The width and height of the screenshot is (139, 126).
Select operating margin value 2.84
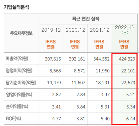81,95
